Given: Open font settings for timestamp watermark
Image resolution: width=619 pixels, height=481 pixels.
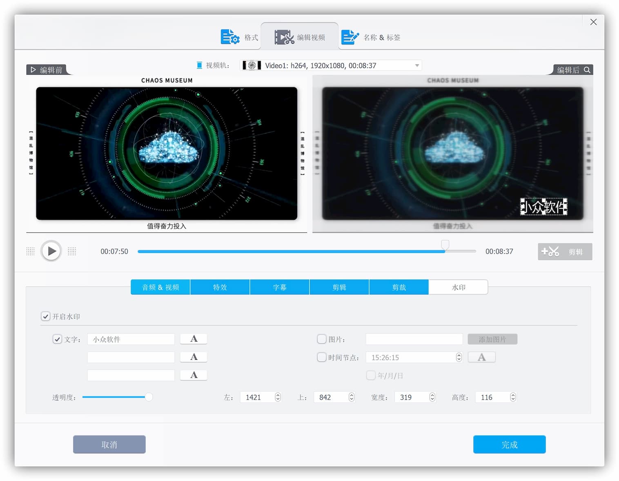Looking at the screenshot, I should [481, 357].
